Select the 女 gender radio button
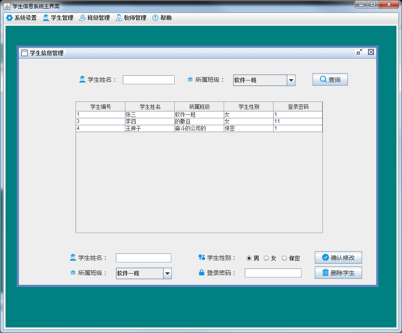The height and width of the screenshot is (333, 402). [x=266, y=258]
